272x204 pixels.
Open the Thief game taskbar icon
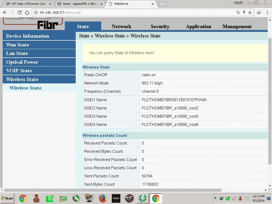pyautogui.click(x=116, y=198)
